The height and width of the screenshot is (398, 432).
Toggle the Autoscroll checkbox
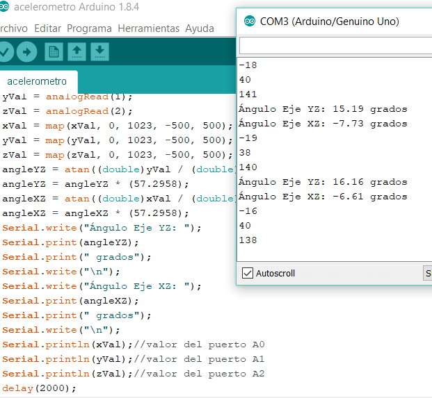click(248, 273)
